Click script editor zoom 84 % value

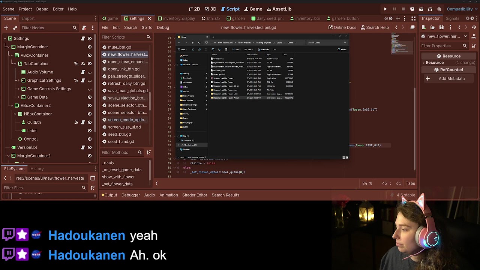367,183
